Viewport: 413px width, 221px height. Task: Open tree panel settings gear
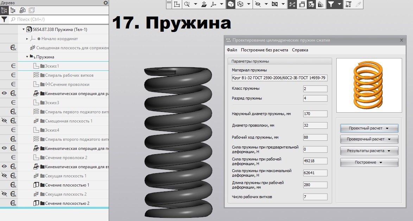point(106,3)
